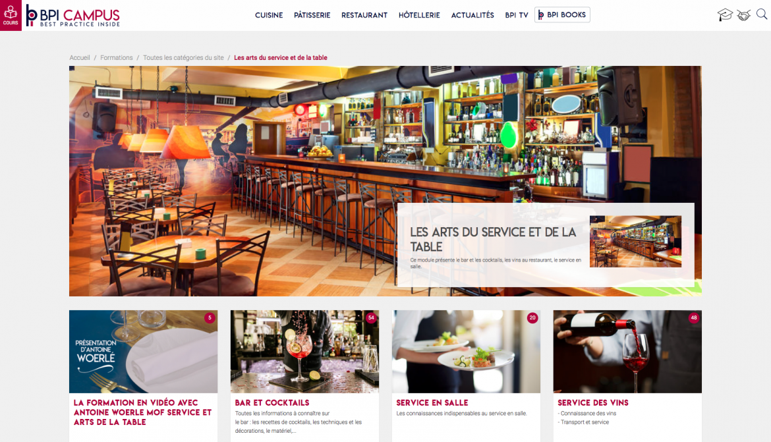
Task: Click the number 48 badge on wine card
Action: click(x=694, y=318)
